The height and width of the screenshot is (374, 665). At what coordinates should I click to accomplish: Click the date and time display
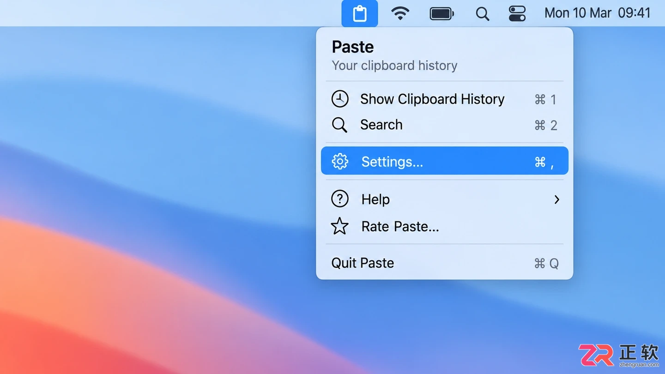click(598, 13)
